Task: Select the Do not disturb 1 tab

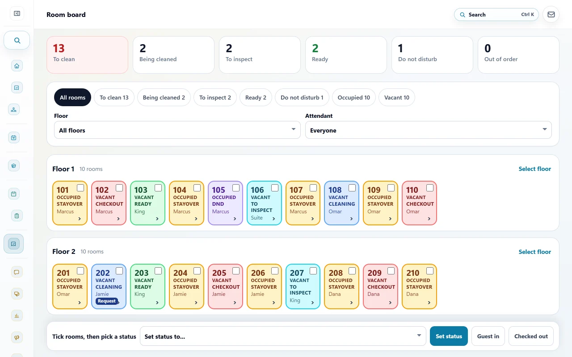Action: pyautogui.click(x=302, y=97)
